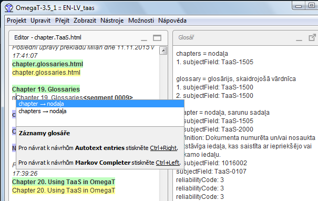Click yellow translation 'Chapter 20. Using TaaS in OmegaT'
318x201 pixels.
pos(64,190)
